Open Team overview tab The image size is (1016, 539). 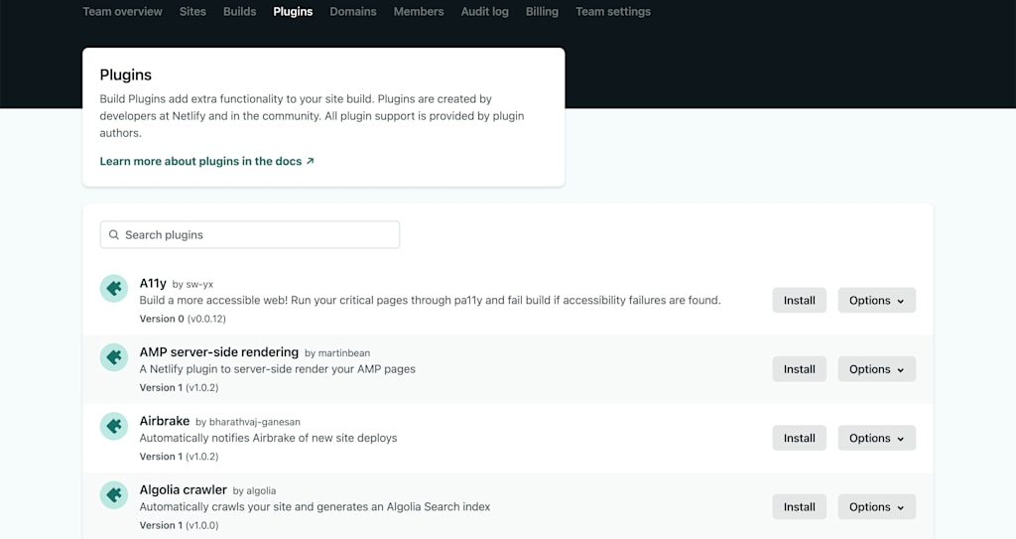point(122,12)
